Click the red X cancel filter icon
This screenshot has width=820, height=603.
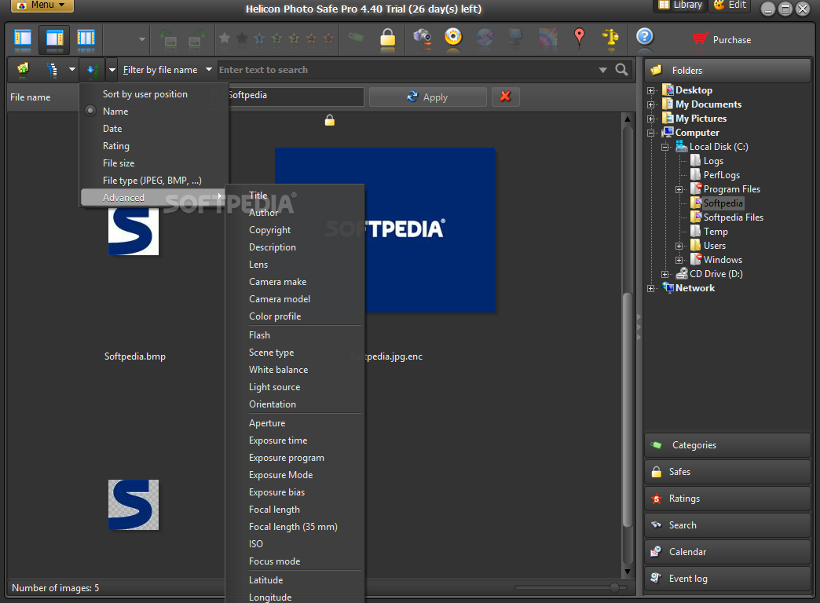505,97
